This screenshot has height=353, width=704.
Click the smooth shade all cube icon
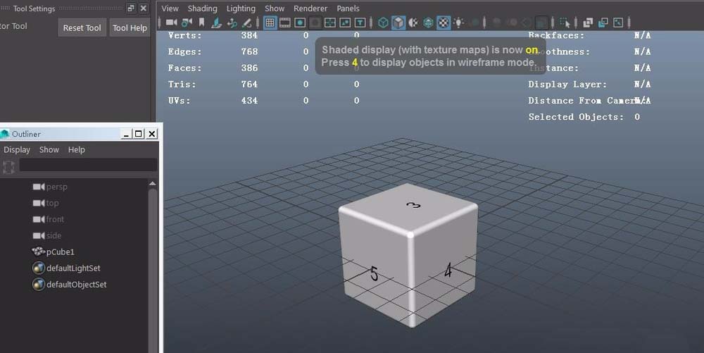(398, 23)
